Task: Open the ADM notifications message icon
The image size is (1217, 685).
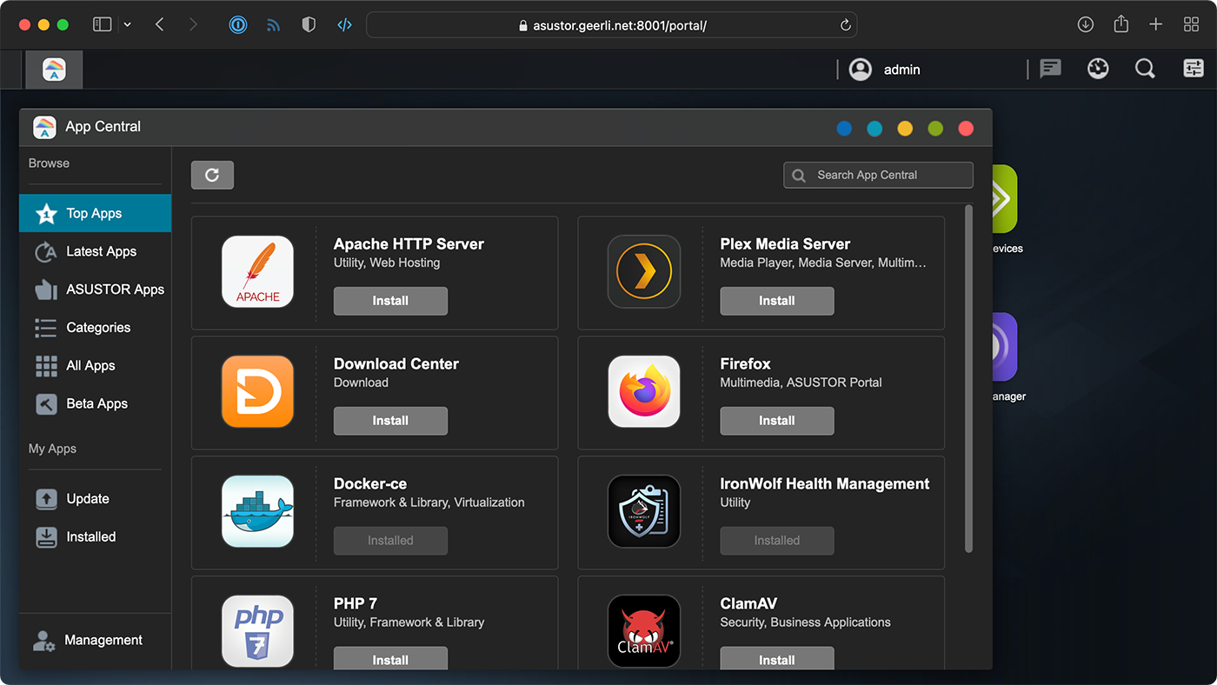Action: click(x=1051, y=69)
